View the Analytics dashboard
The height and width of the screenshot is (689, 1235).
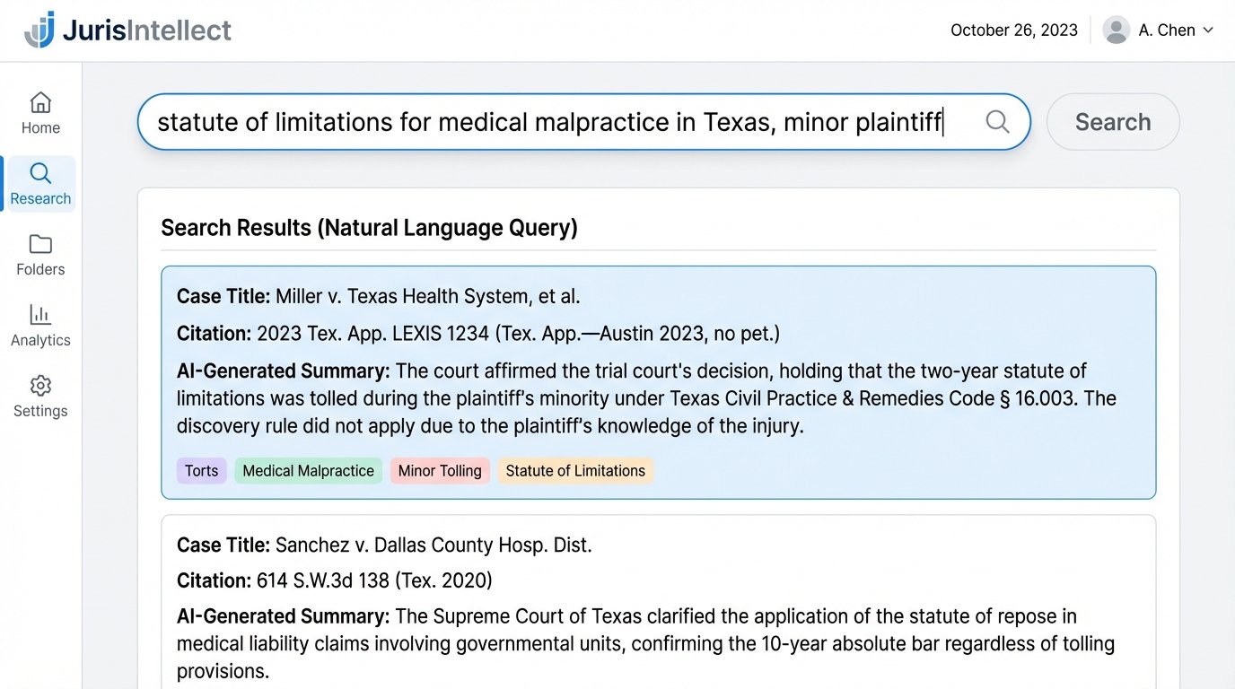click(39, 323)
